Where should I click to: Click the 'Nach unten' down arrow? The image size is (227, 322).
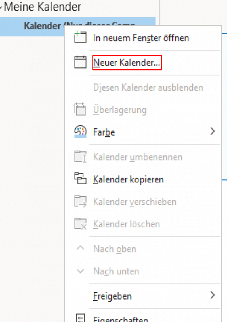click(x=81, y=271)
